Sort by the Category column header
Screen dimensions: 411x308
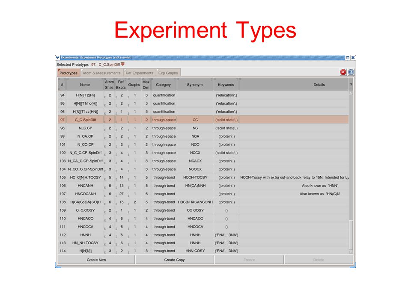tap(163, 85)
